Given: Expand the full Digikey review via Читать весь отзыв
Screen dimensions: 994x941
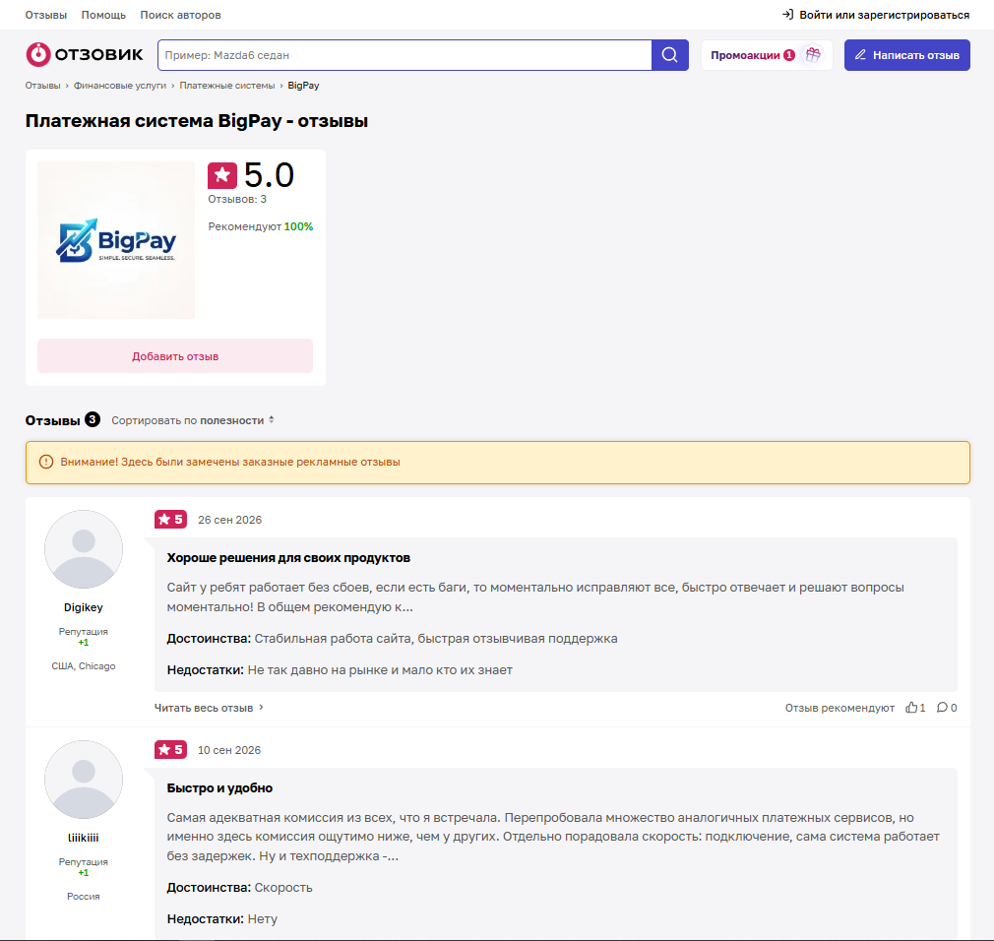Looking at the screenshot, I should pyautogui.click(x=209, y=708).
